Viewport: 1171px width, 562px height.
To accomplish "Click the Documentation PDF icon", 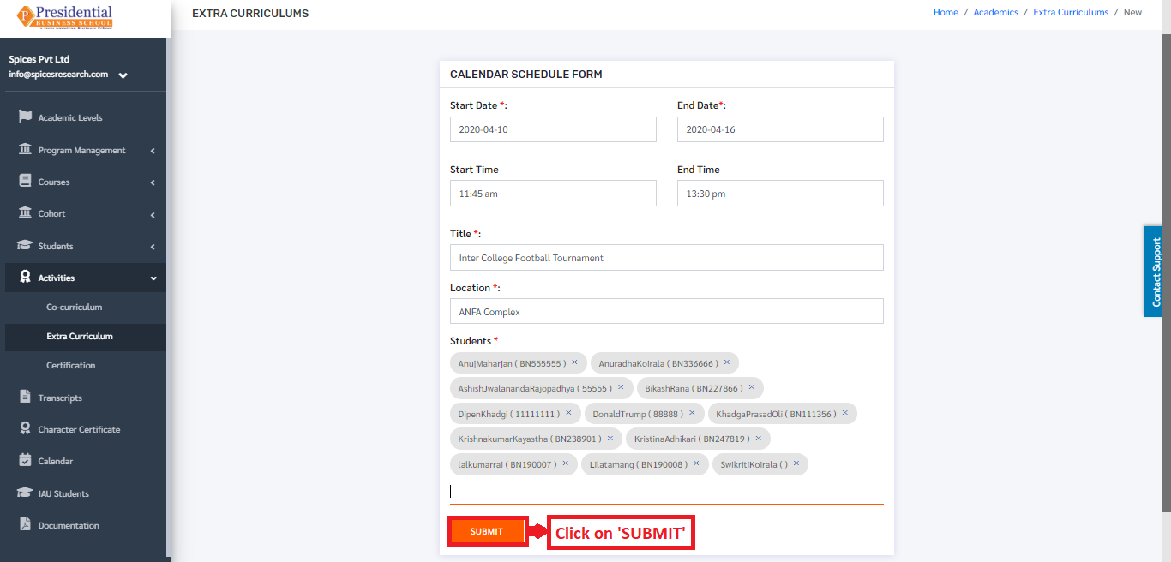I will [25, 524].
